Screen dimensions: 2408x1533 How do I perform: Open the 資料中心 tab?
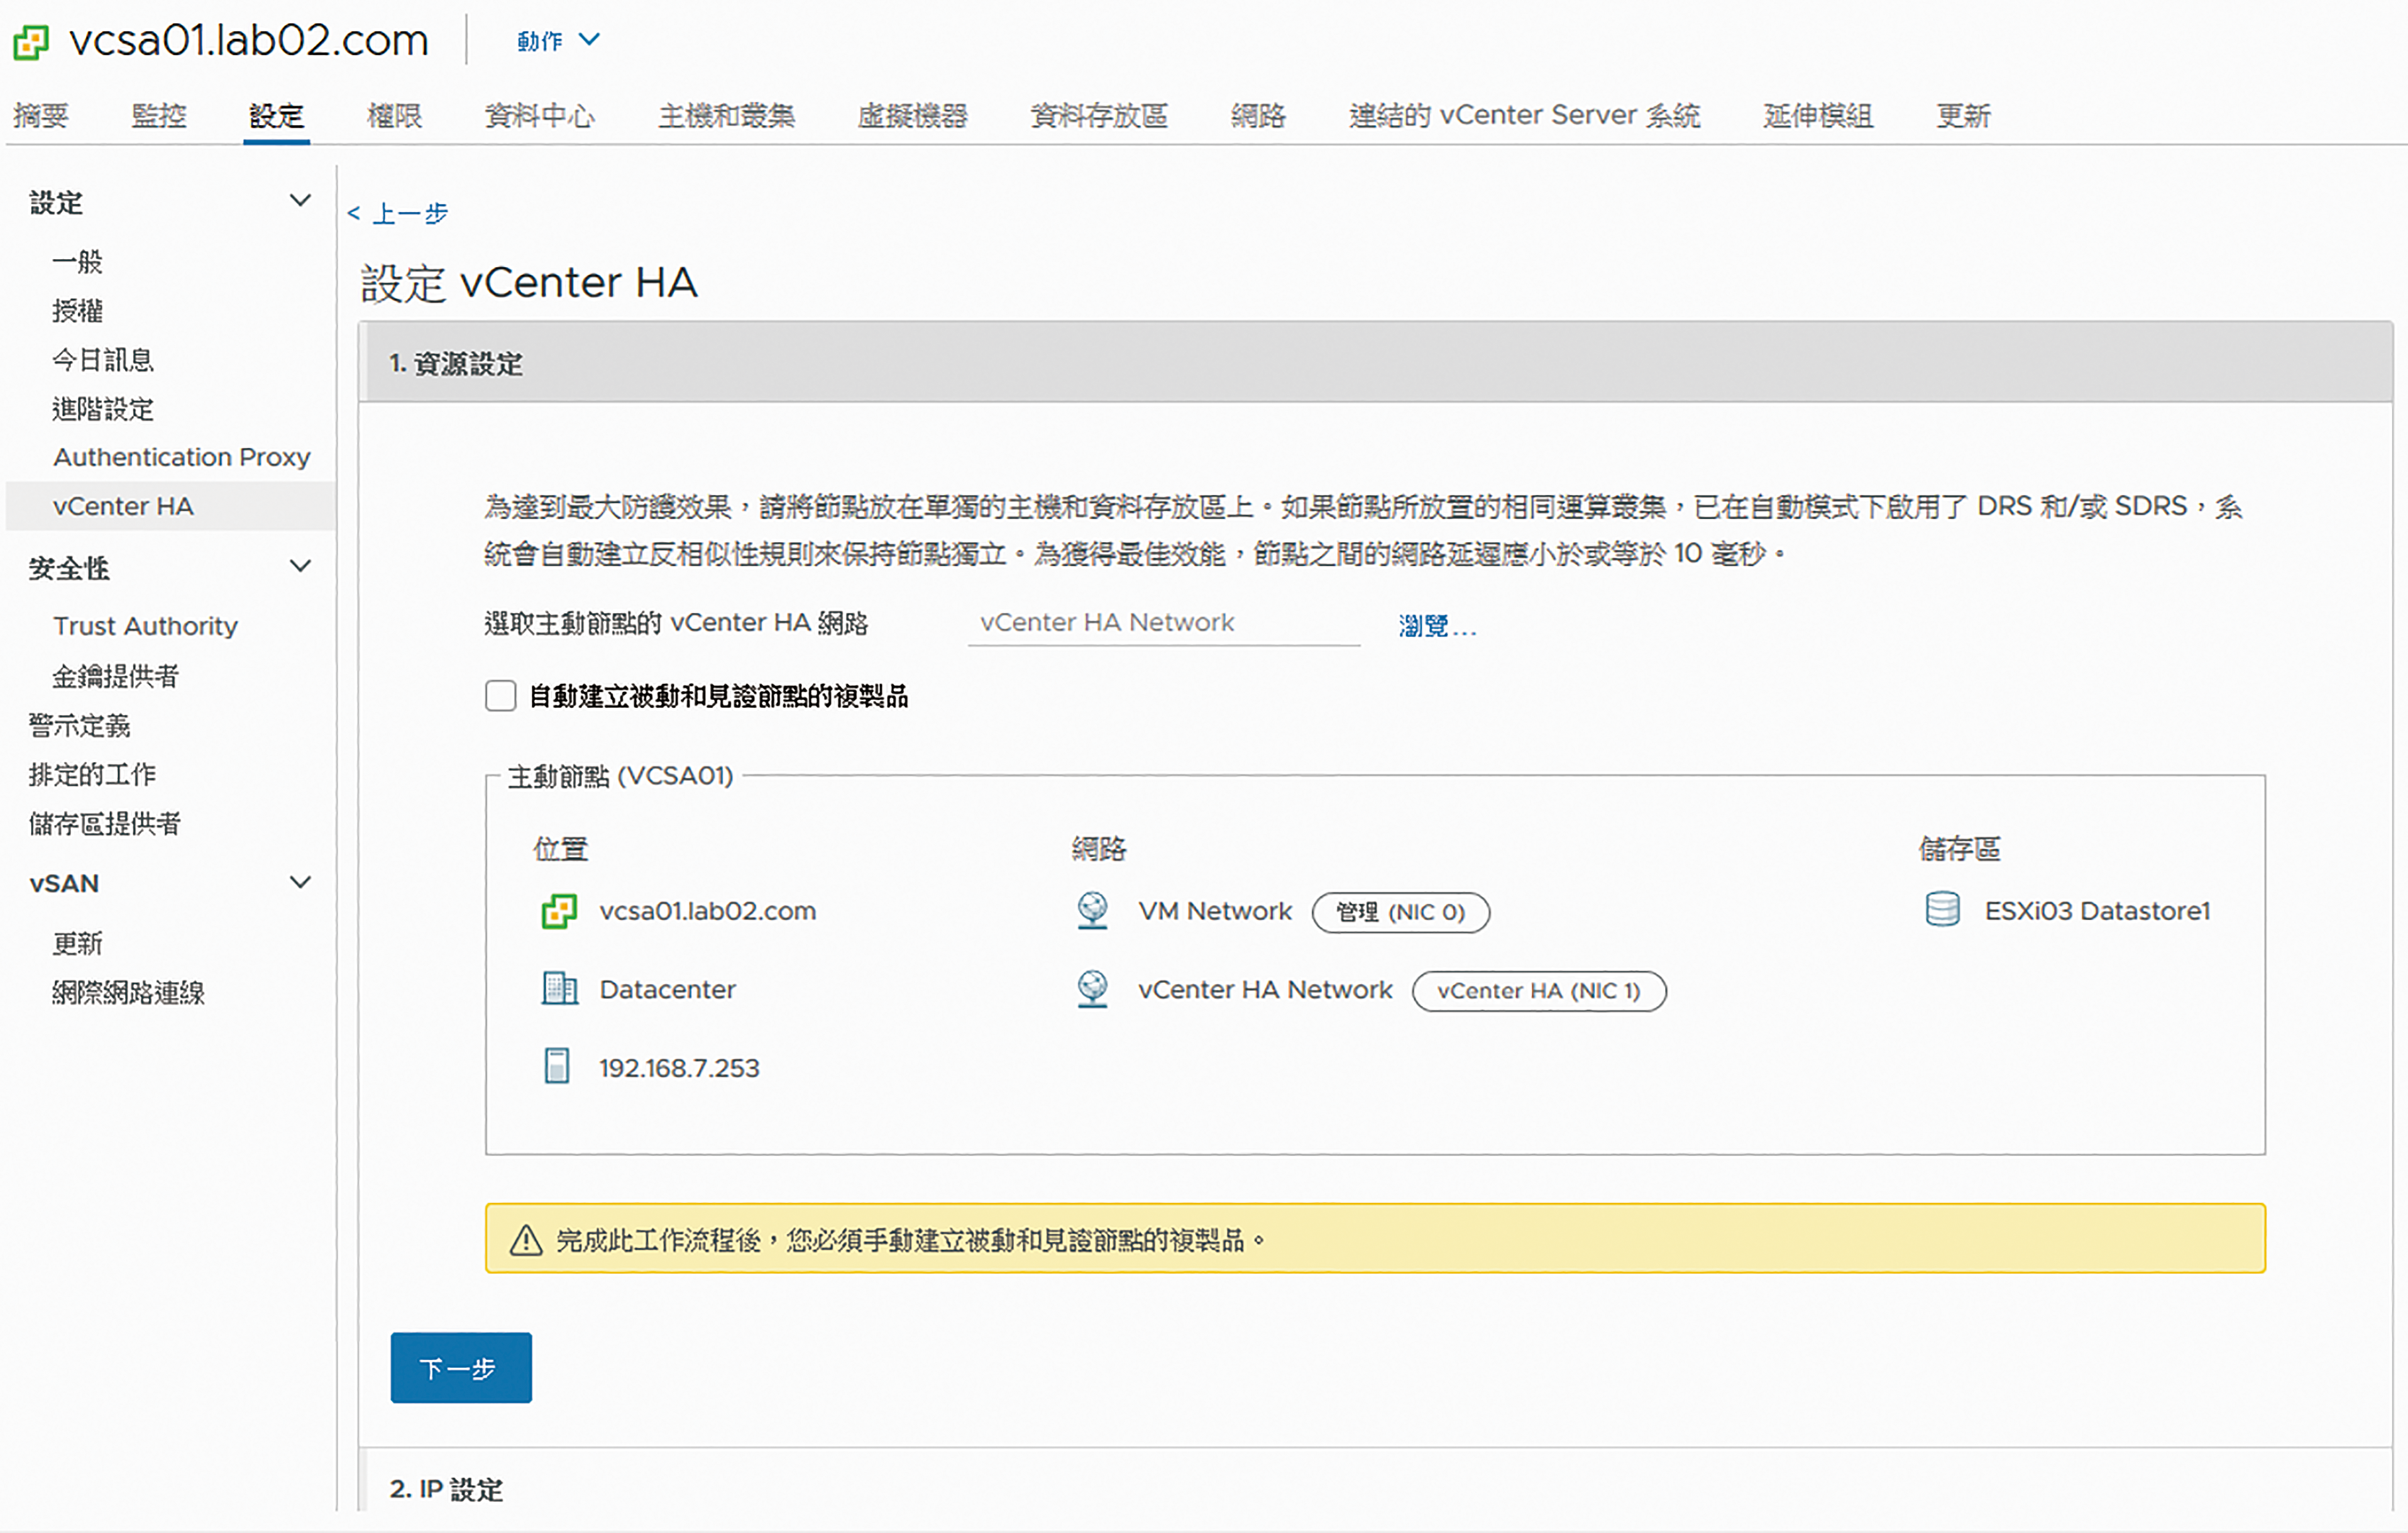pyautogui.click(x=540, y=115)
